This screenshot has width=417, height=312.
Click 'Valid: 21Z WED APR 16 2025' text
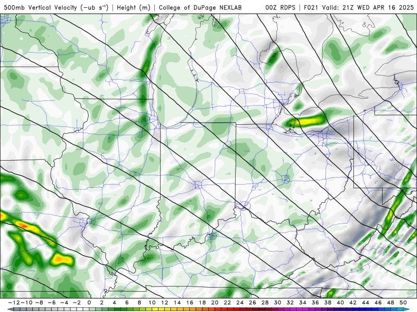(x=368, y=7)
